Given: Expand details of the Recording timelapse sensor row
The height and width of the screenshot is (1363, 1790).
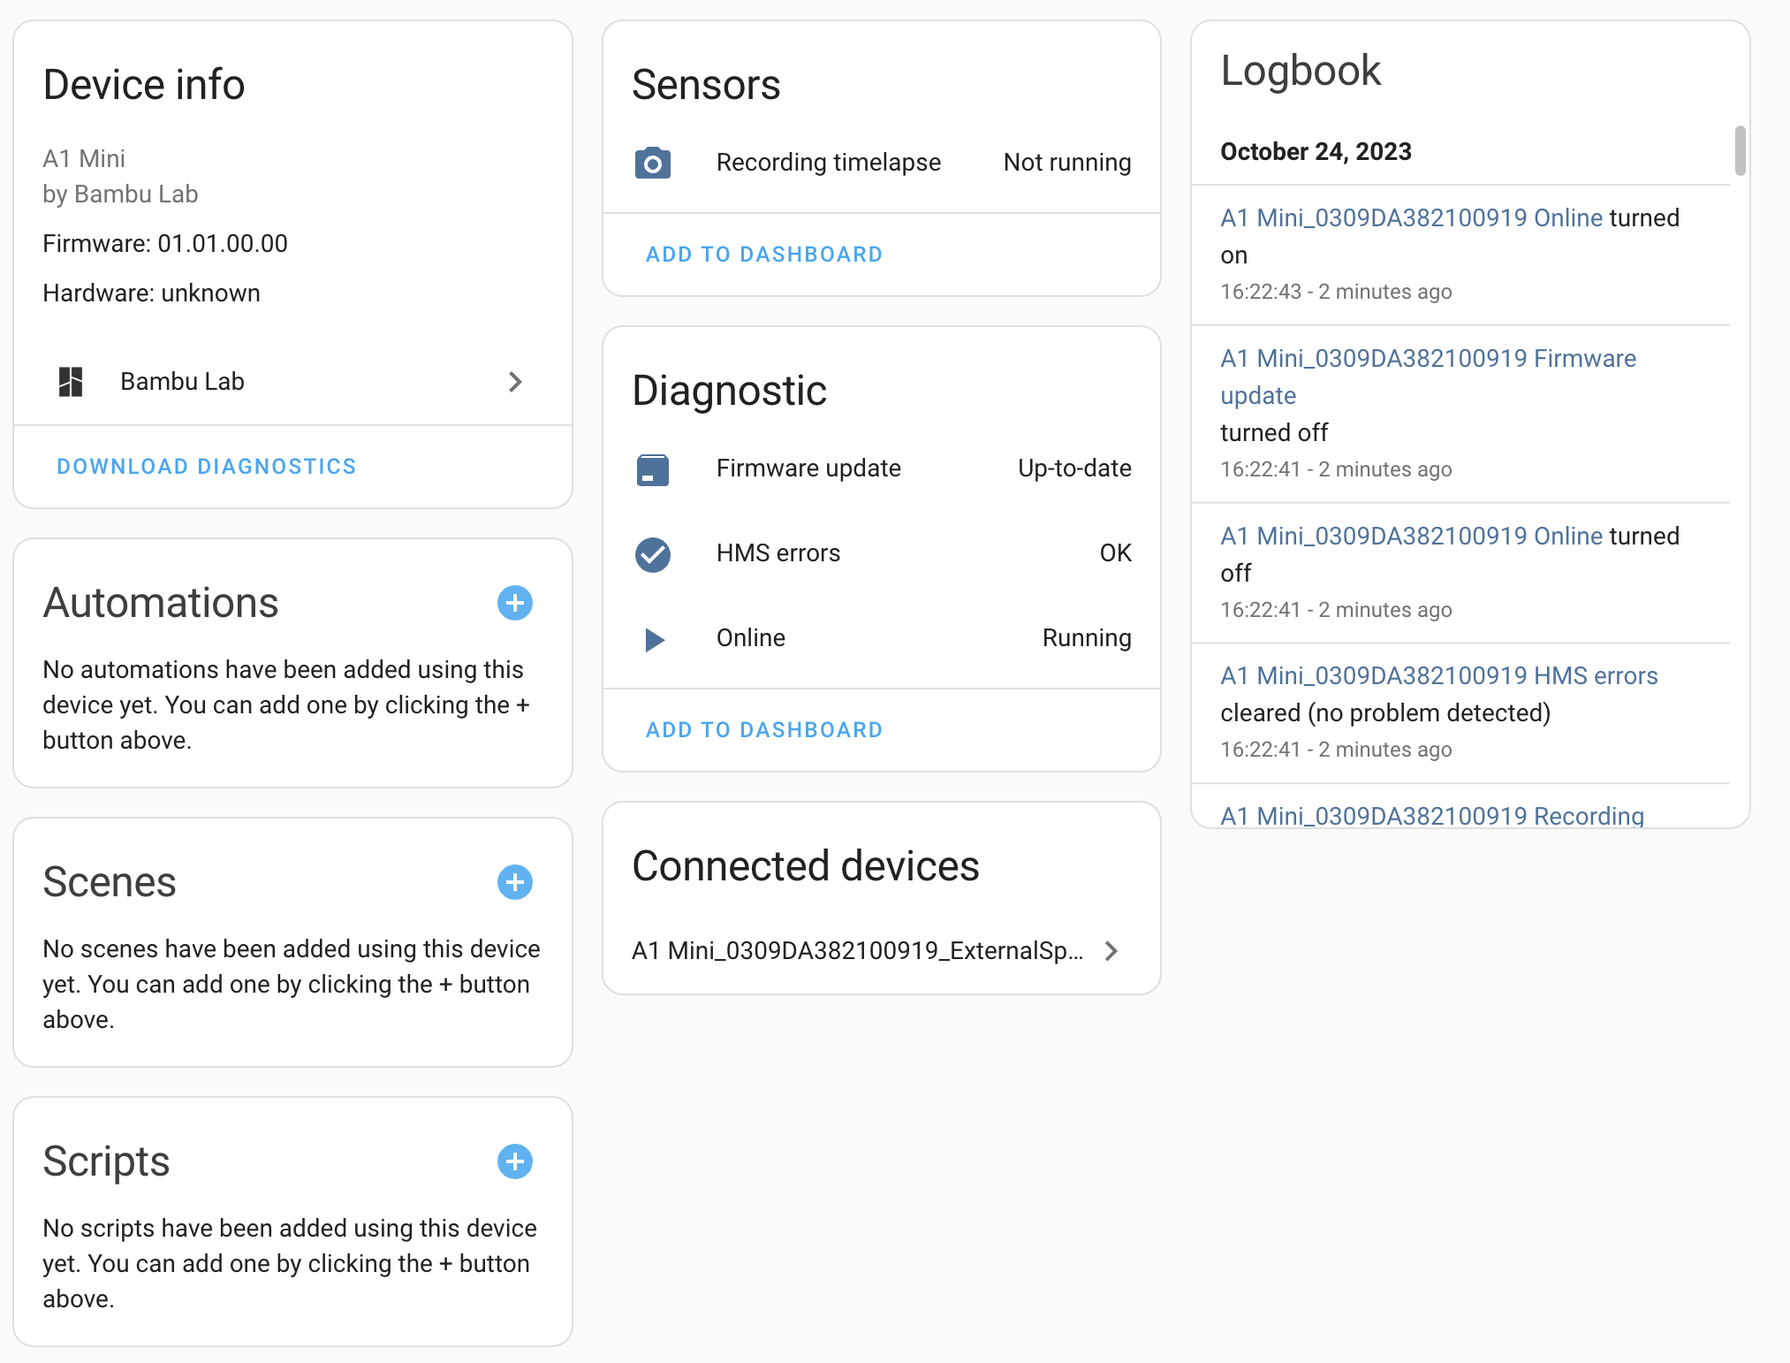Looking at the screenshot, I should point(829,163).
